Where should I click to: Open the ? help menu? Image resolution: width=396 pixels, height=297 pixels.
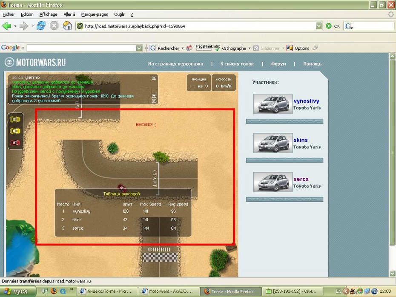tap(132, 14)
